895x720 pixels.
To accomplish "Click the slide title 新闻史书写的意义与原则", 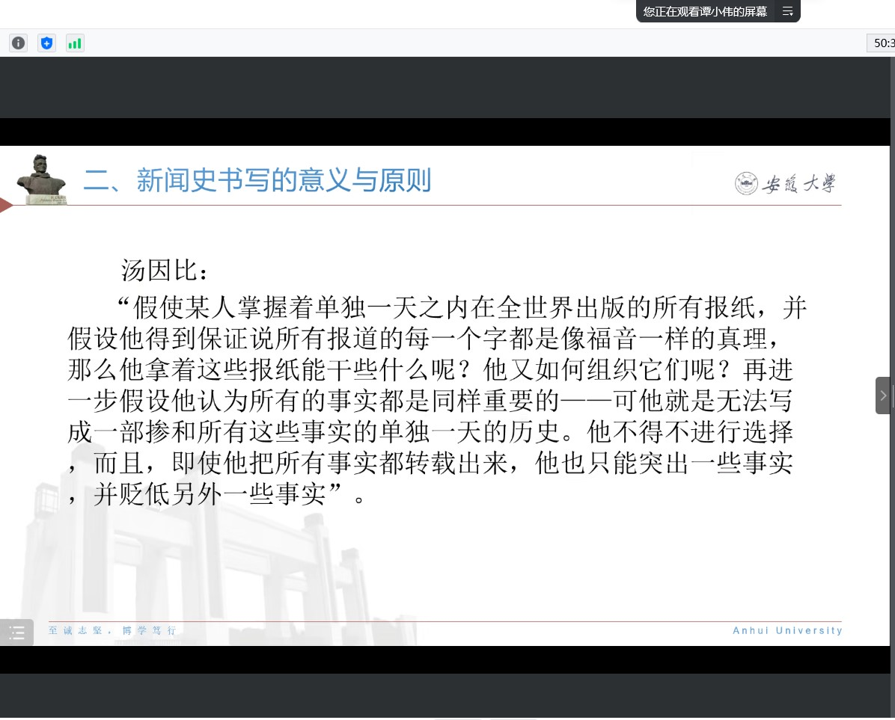I will click(257, 181).
